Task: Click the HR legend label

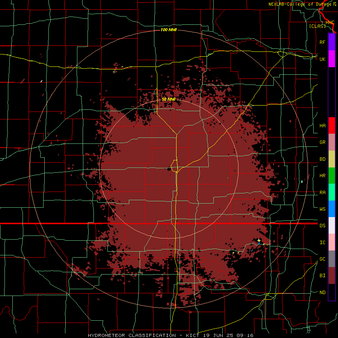Action: (x=322, y=176)
